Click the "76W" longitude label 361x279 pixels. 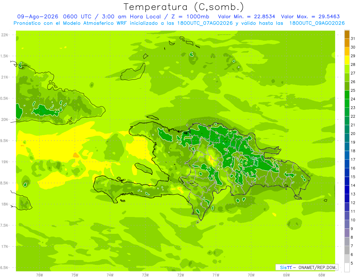click(39, 275)
